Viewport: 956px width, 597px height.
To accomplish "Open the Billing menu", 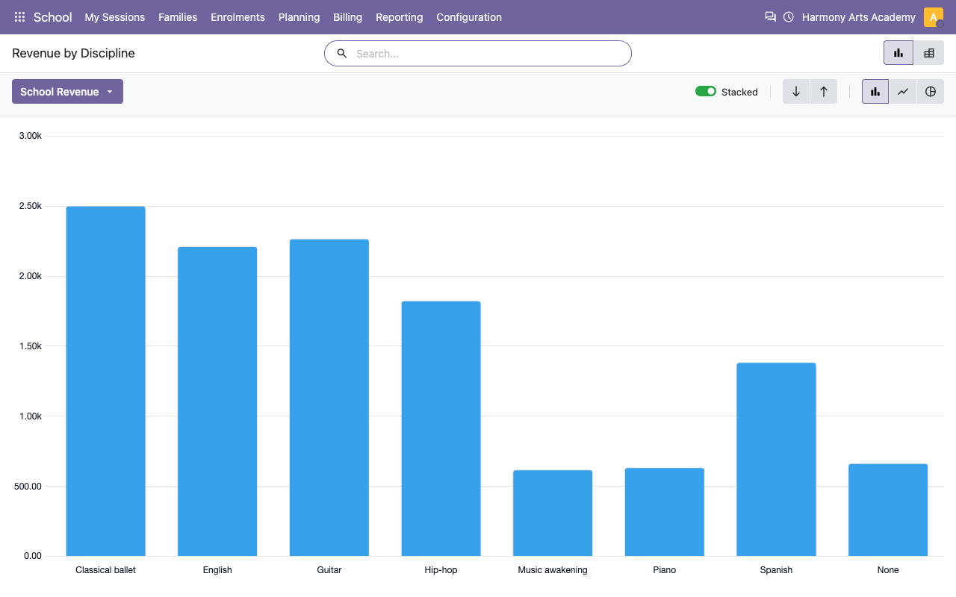I will (x=347, y=17).
